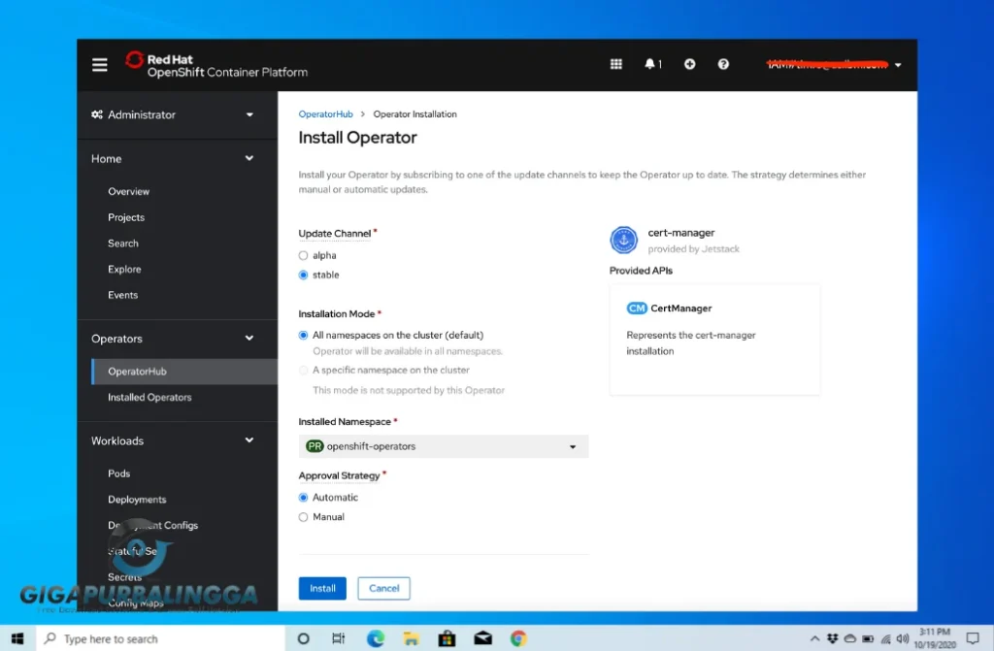Open the Projects sidebar entry
The width and height of the screenshot is (994, 651).
tap(125, 217)
